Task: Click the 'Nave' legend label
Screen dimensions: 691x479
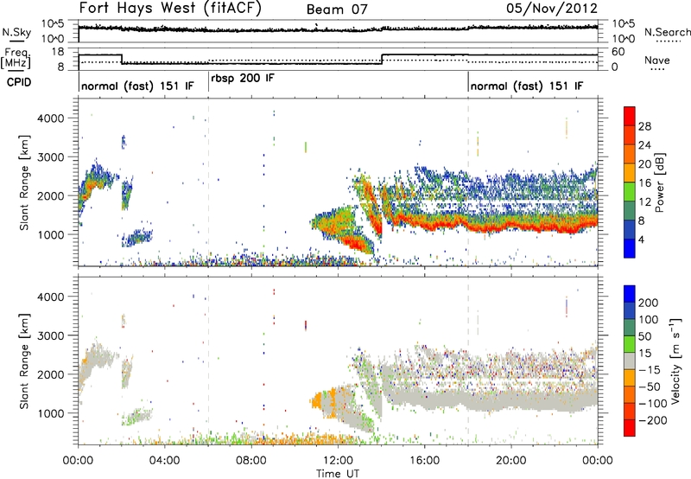Action: [657, 61]
